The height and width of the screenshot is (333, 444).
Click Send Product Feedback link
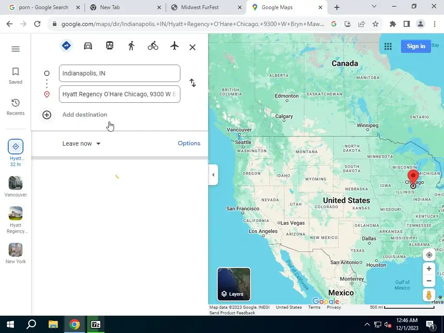pyautogui.click(x=232, y=313)
